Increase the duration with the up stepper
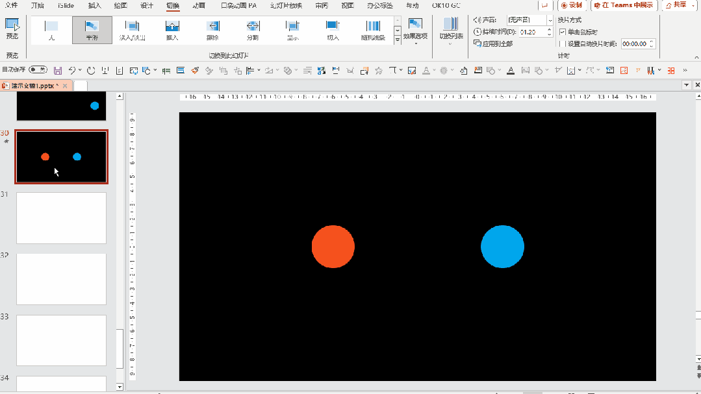This screenshot has height=394, width=701. (550, 29)
